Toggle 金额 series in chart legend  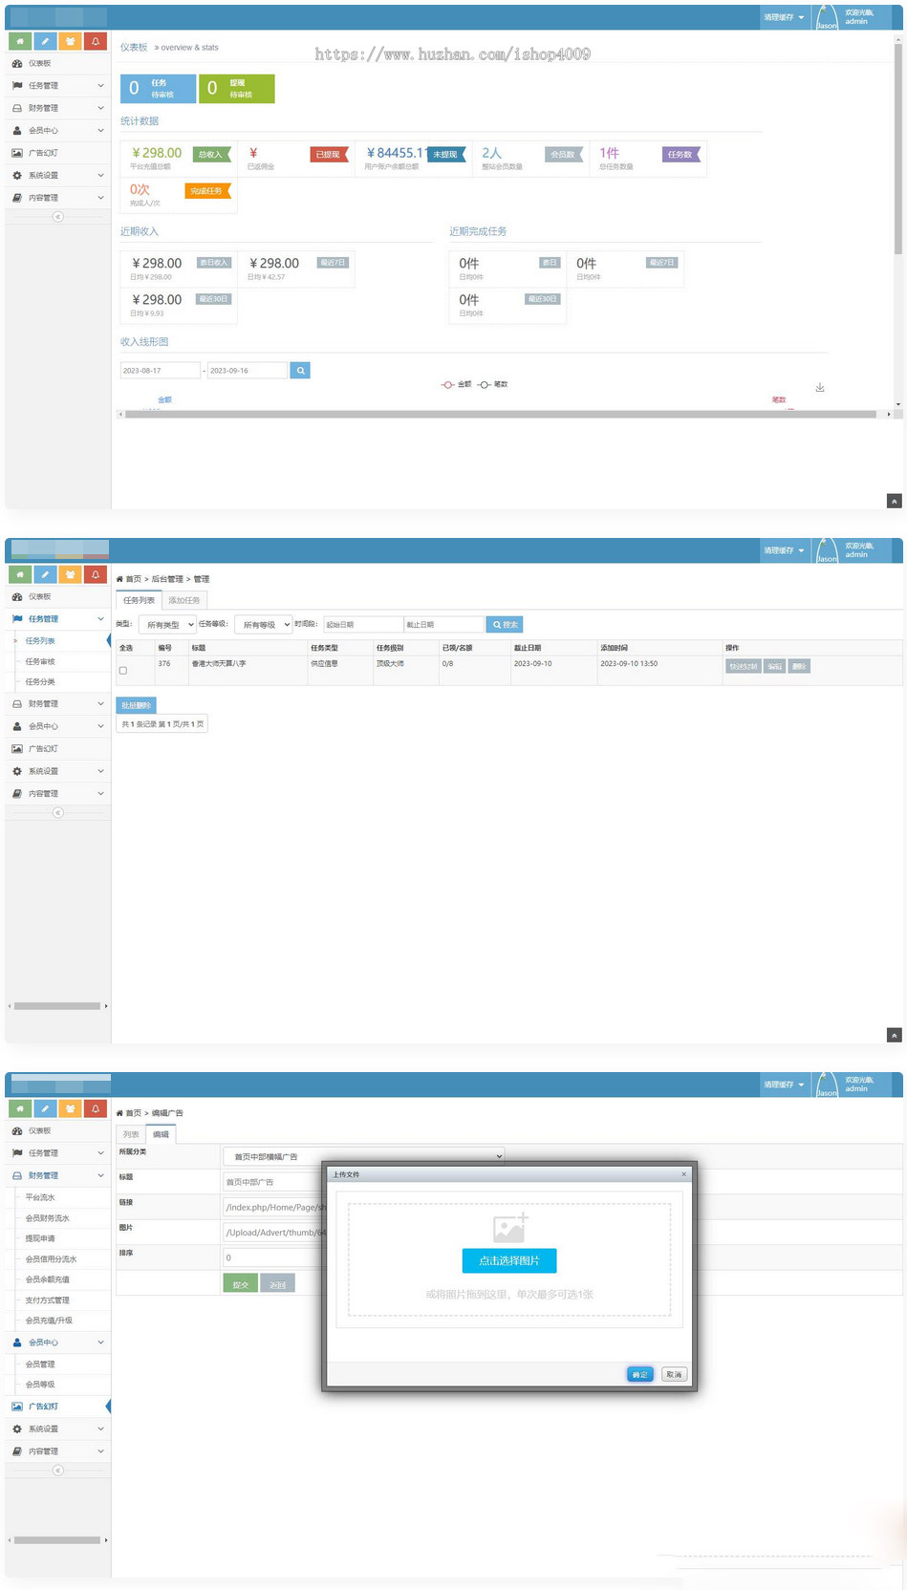click(x=456, y=384)
